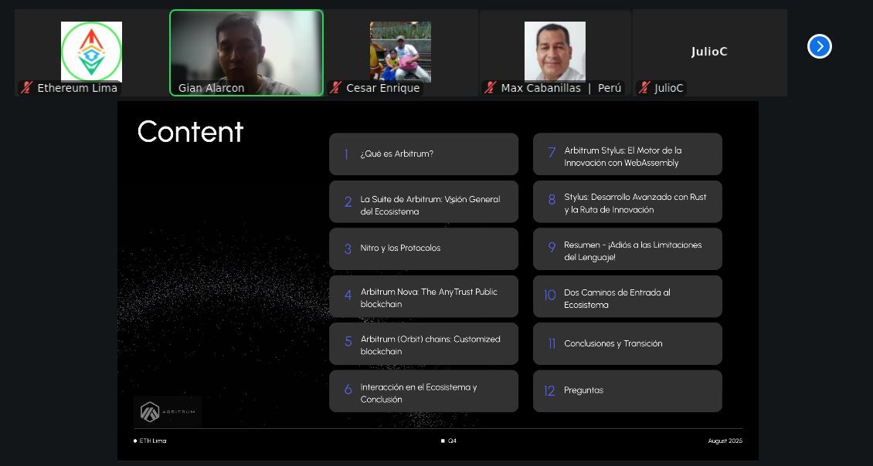Click the "Q4" footer label
The width and height of the screenshot is (873, 466).
[x=452, y=441]
